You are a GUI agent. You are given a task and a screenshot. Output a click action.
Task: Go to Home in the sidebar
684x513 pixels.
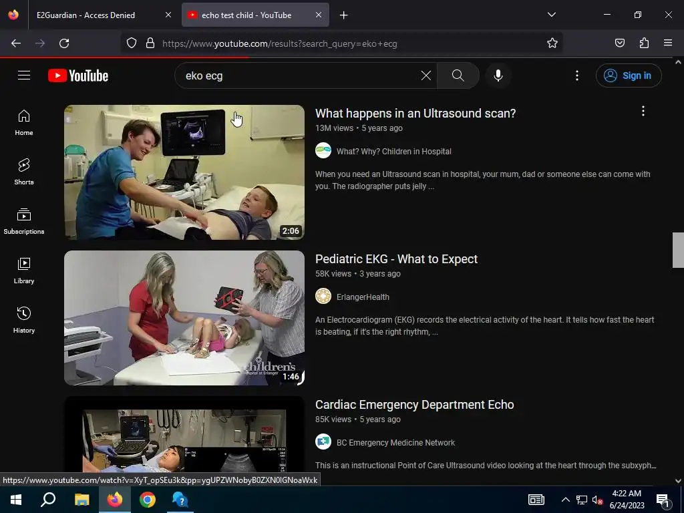(x=24, y=123)
